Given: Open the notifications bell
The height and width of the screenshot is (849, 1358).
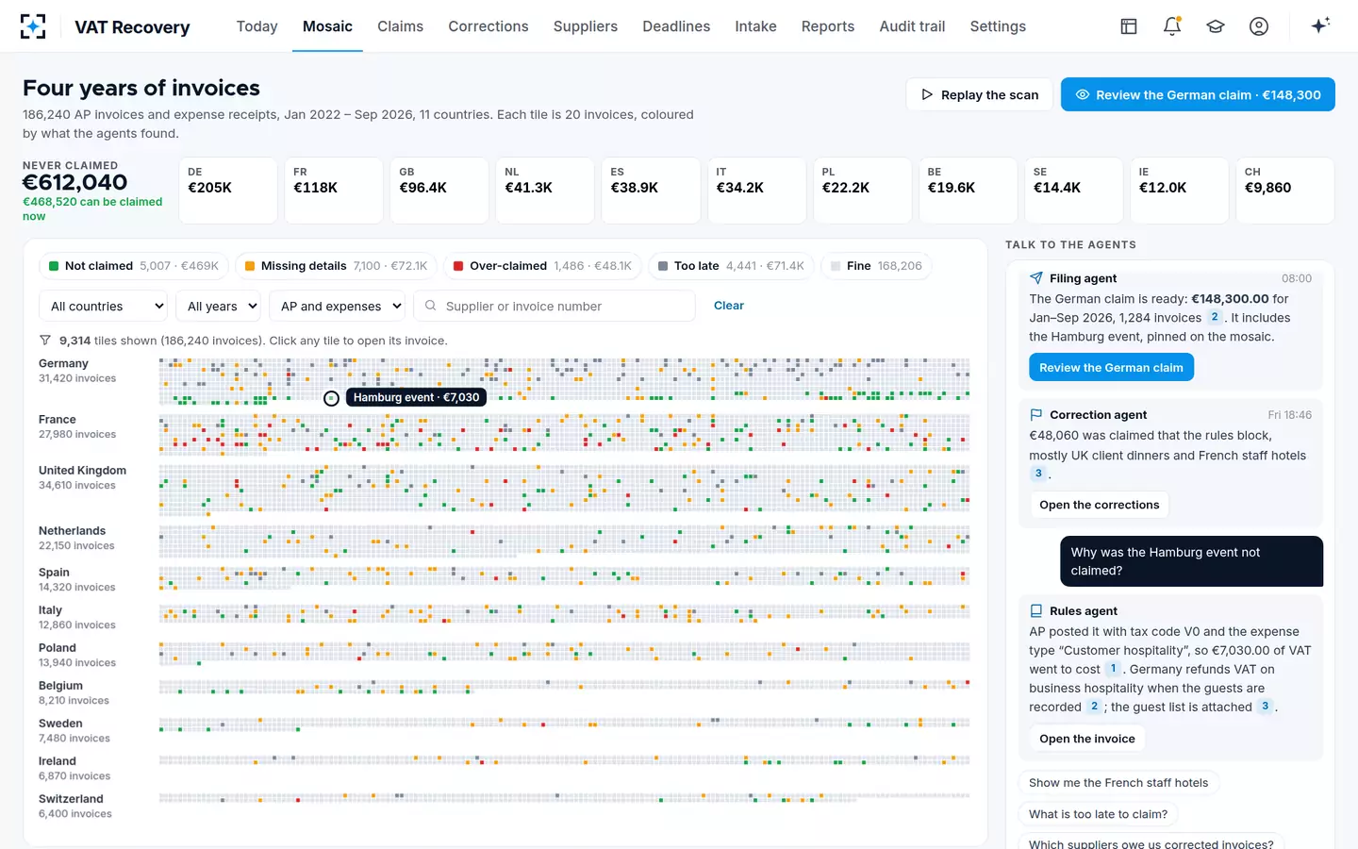Looking at the screenshot, I should [1172, 26].
